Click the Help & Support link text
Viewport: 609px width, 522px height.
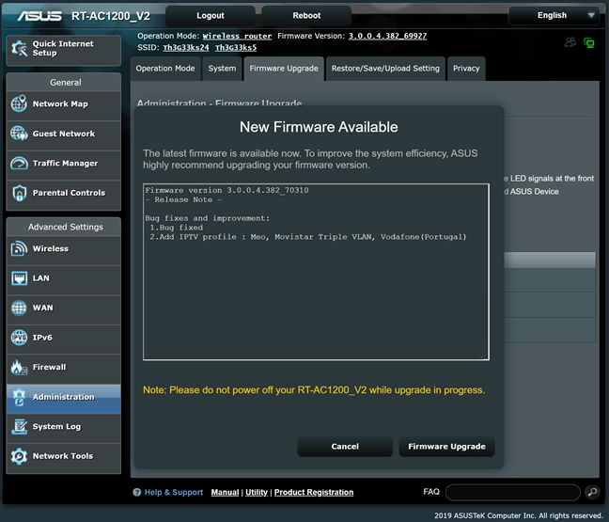(x=174, y=493)
